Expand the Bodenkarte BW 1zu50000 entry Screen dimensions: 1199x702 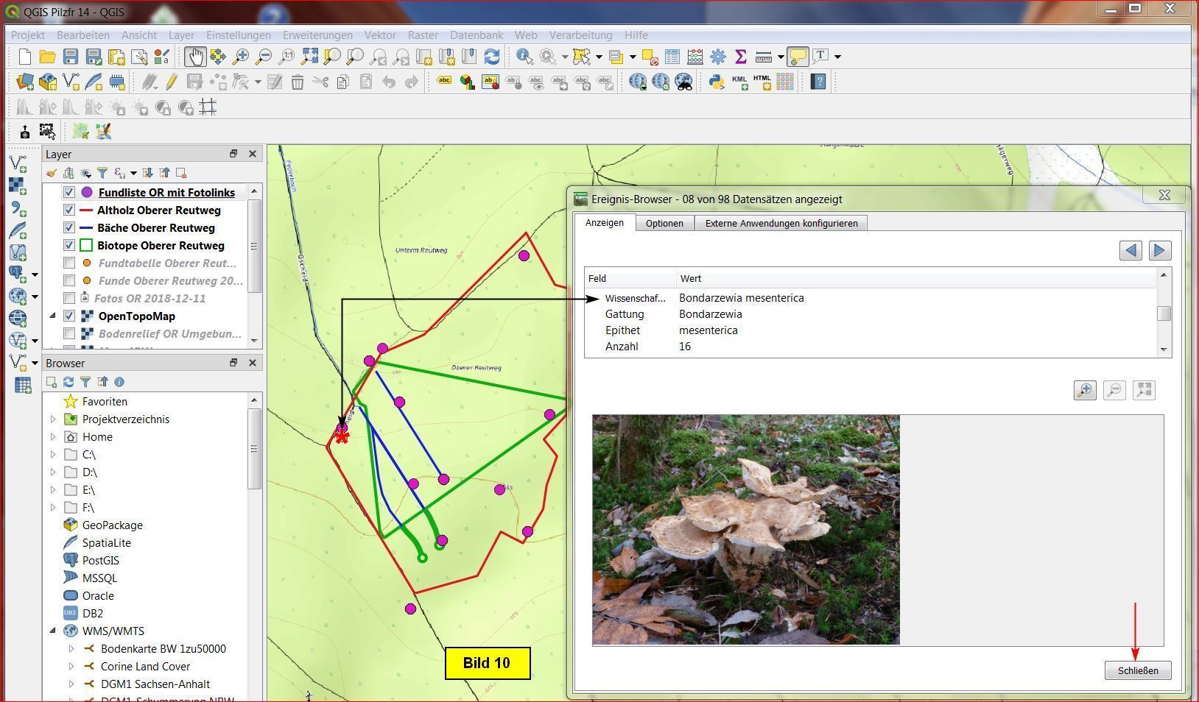[x=71, y=649]
